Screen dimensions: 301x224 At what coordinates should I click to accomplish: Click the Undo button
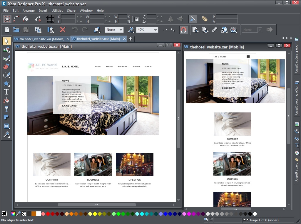click(74, 29)
